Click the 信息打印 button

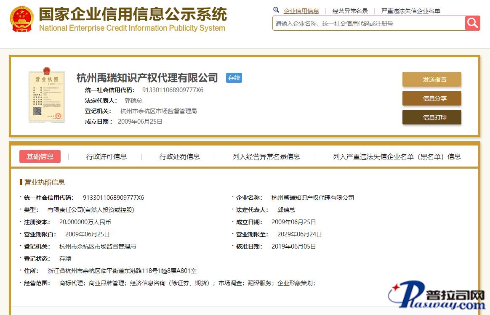431,117
